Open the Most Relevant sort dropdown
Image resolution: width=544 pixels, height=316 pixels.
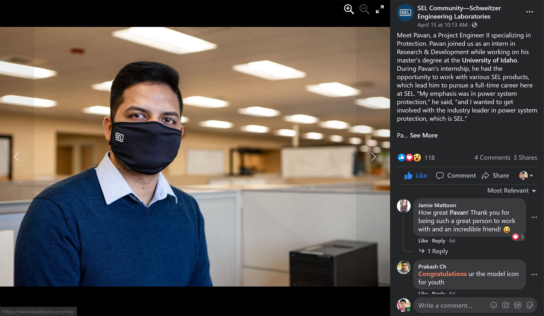pyautogui.click(x=511, y=190)
